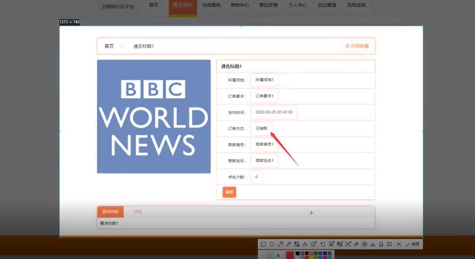Click the 通告标题1 heading in details panel
Viewport: 475px width, 259px height.
coord(231,66)
